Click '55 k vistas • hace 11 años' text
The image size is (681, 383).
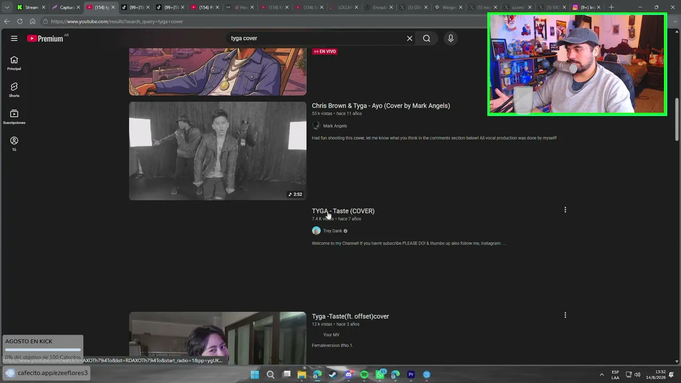(x=337, y=113)
